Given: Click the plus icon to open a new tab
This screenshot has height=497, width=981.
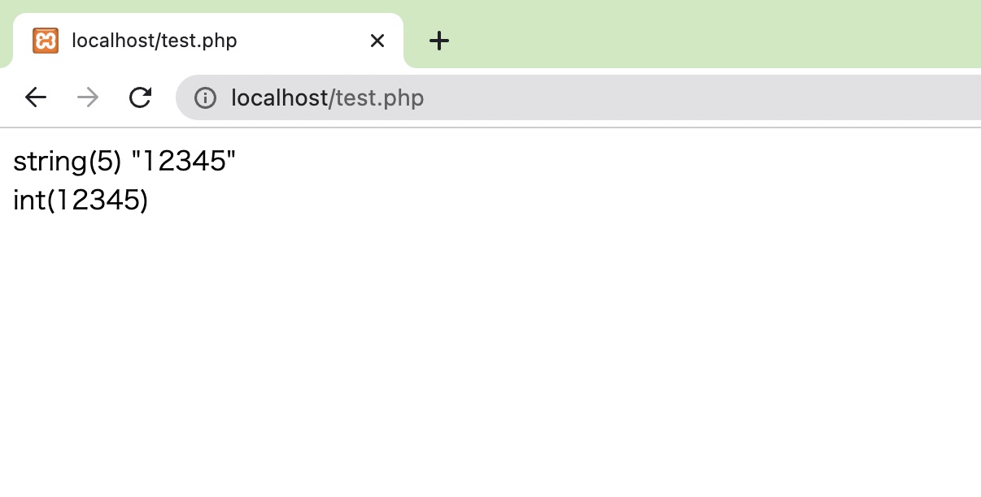Looking at the screenshot, I should coord(439,41).
